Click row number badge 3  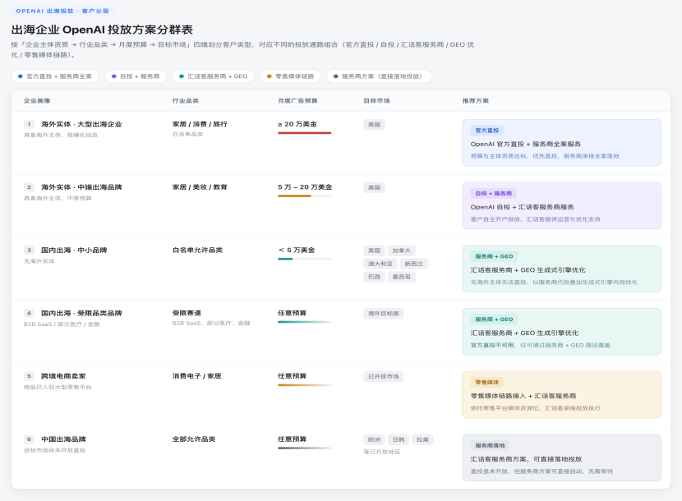[x=29, y=250]
